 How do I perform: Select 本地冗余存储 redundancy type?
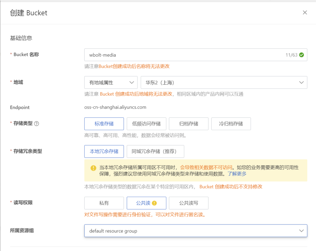(104, 151)
